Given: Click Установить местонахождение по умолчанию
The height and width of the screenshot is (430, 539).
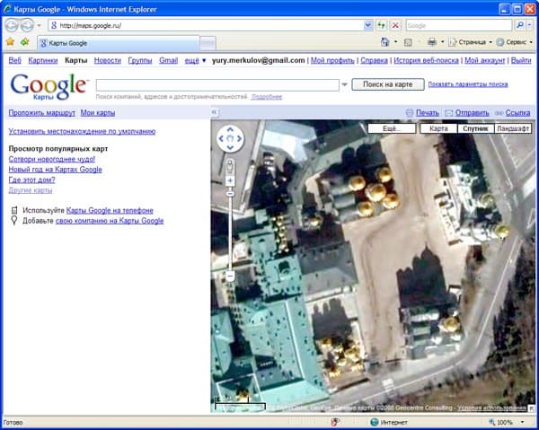Looking at the screenshot, I should (82, 131).
